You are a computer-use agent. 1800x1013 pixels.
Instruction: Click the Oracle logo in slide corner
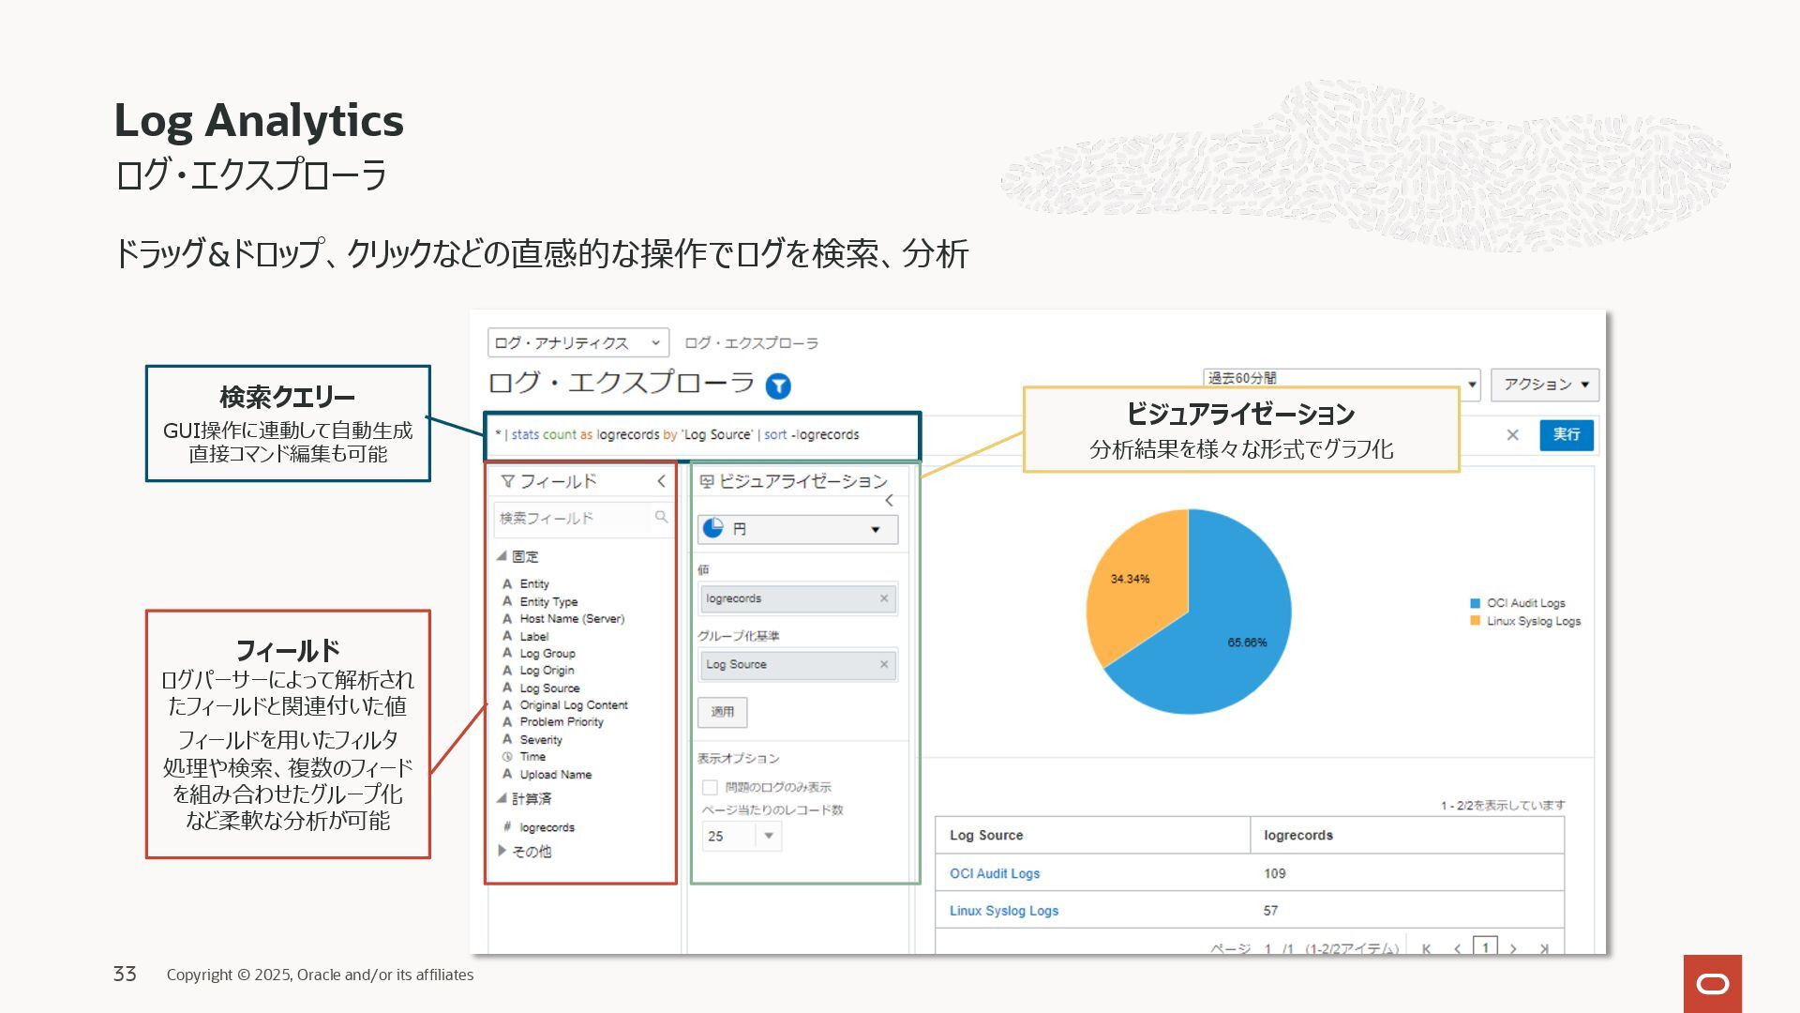click(1713, 983)
